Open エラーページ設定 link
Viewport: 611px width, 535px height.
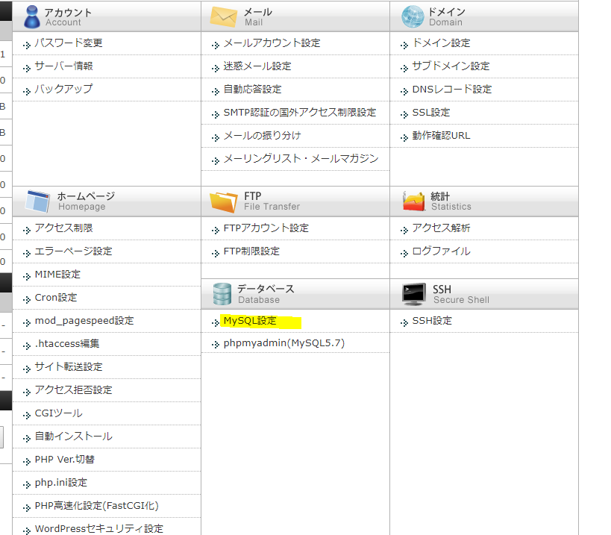pyautogui.click(x=74, y=251)
